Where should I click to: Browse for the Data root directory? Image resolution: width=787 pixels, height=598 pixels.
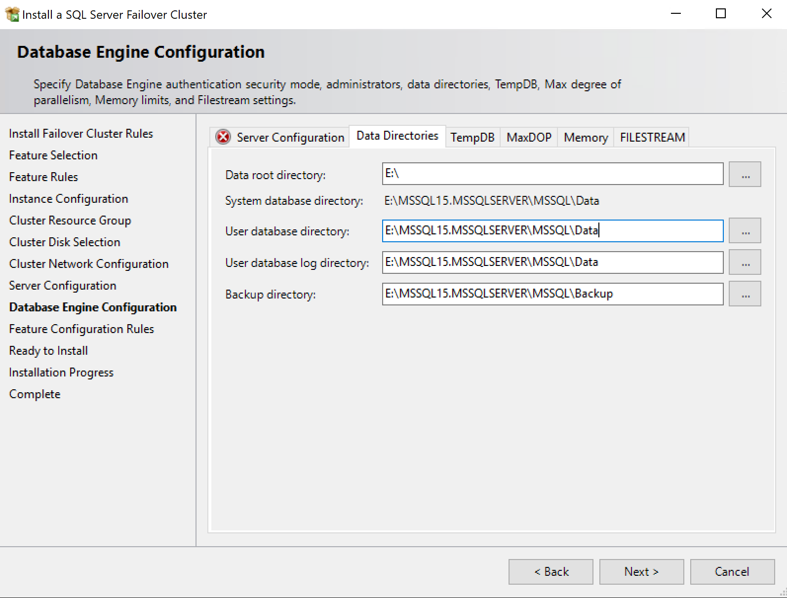point(745,174)
